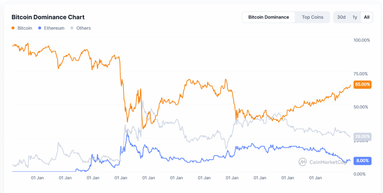
Task: Click the orange Bitcoin legend dot
Action: pyautogui.click(x=13, y=28)
